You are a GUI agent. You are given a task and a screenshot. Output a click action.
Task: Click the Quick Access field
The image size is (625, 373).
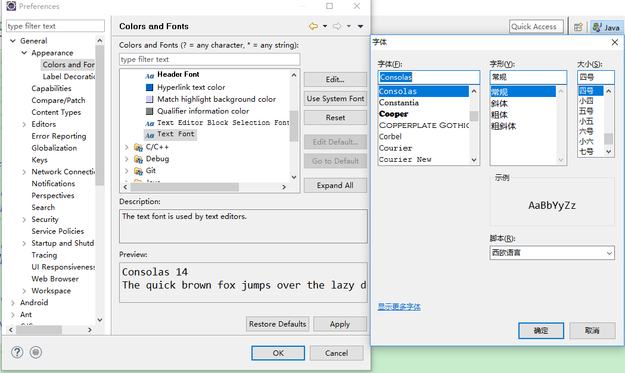tap(536, 27)
